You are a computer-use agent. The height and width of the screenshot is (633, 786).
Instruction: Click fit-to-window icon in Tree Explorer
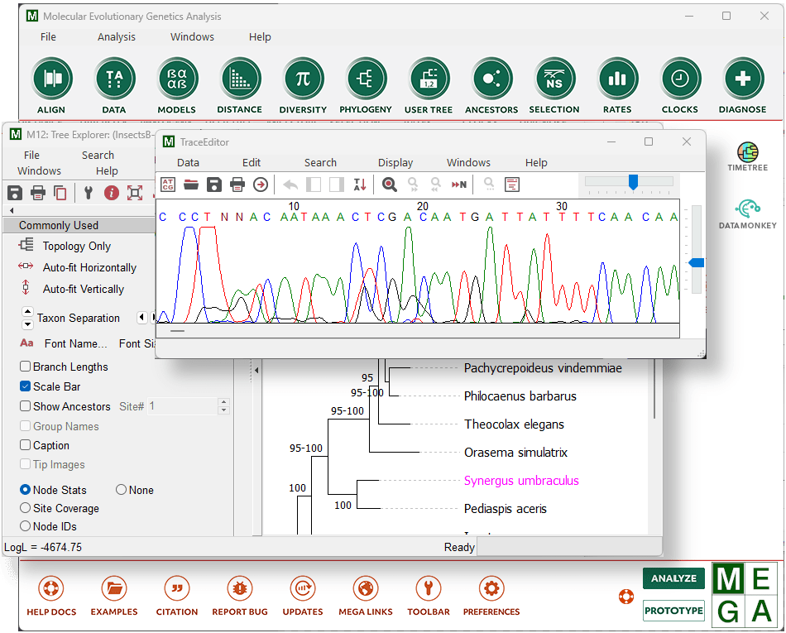(x=134, y=193)
